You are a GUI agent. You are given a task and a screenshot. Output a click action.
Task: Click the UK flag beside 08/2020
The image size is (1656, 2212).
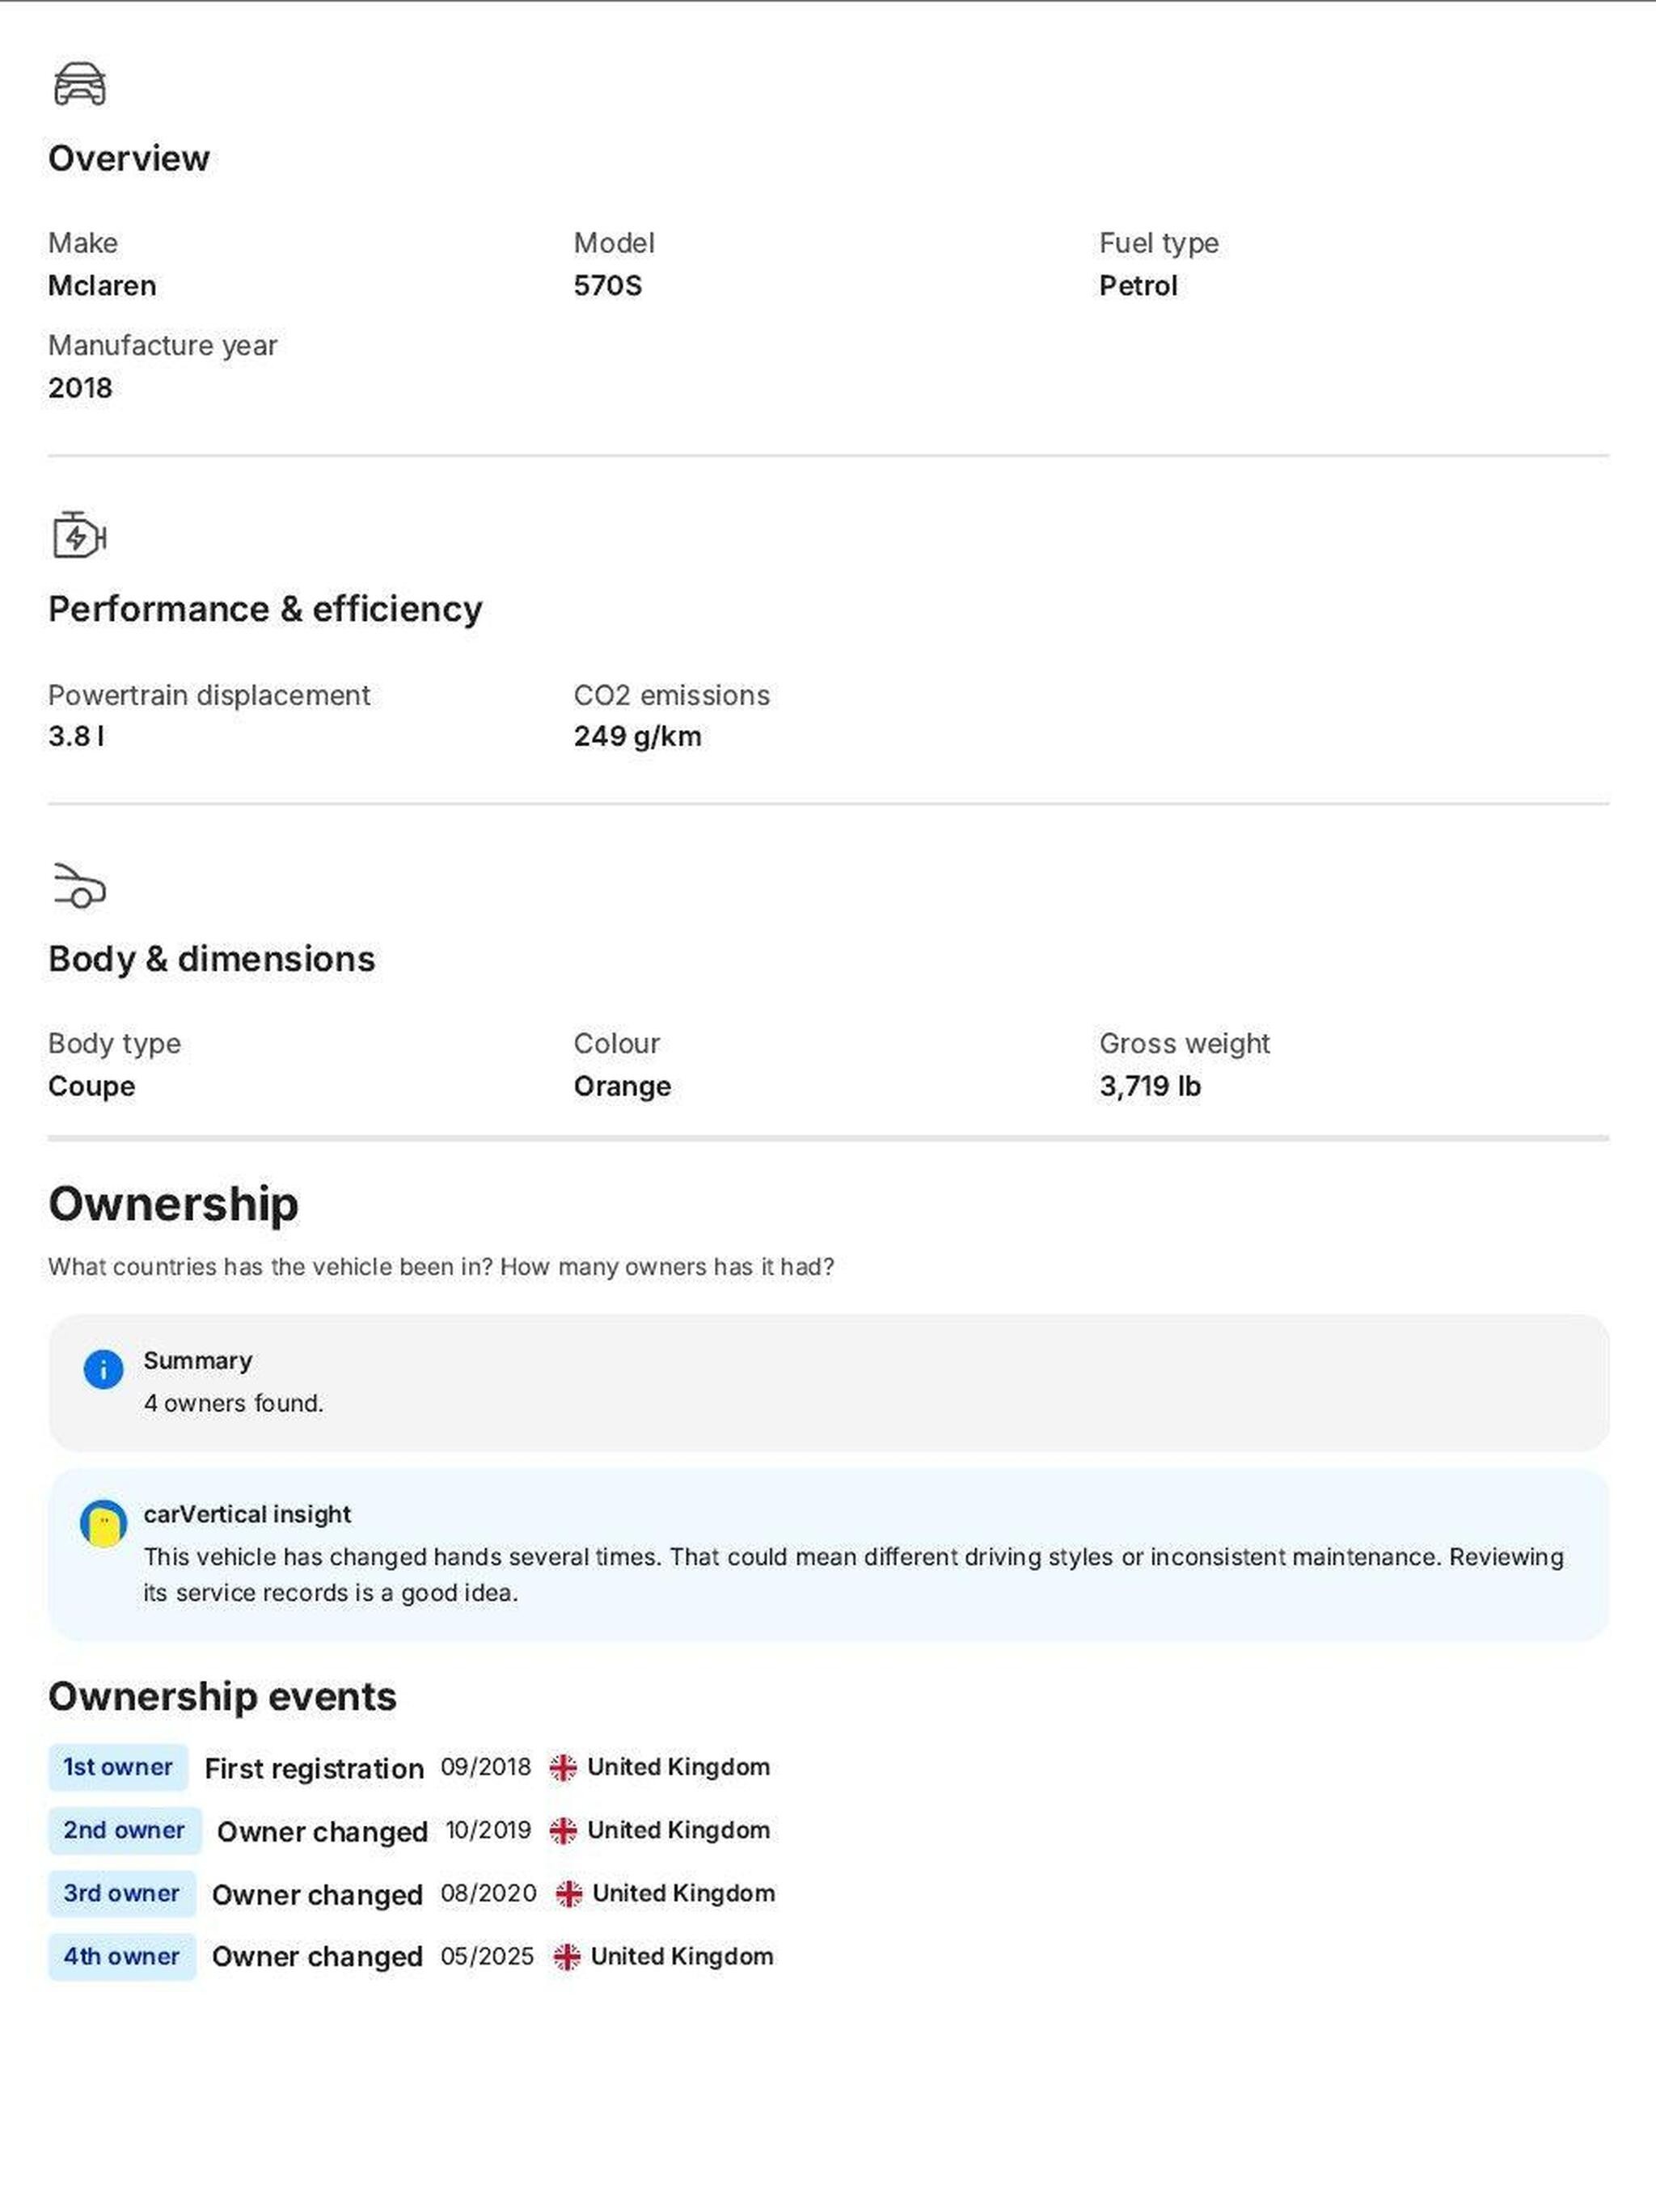(x=569, y=1894)
